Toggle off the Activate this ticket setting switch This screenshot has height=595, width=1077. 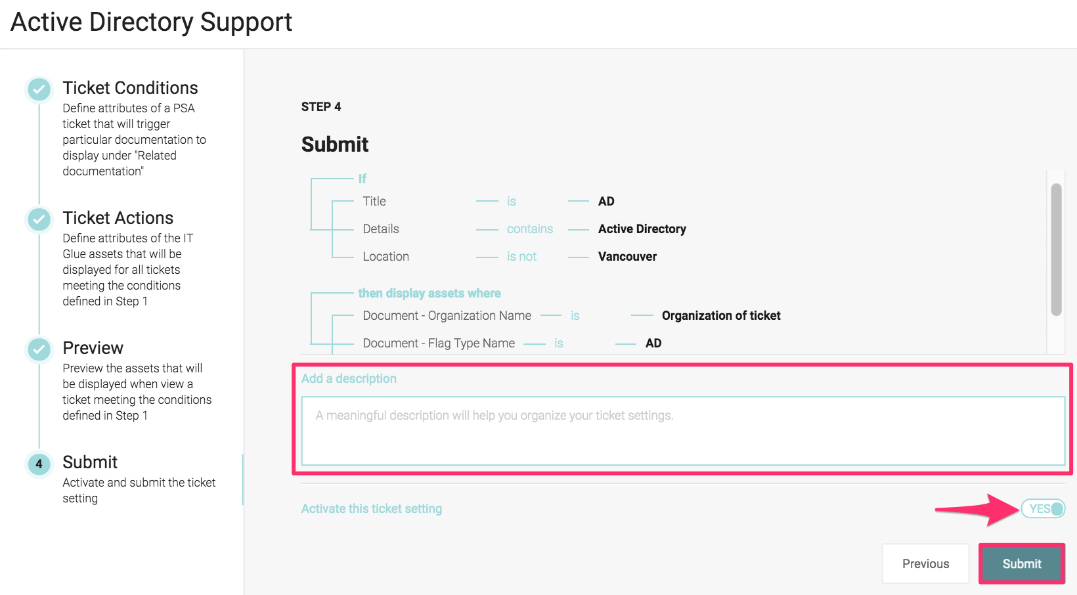point(1043,508)
